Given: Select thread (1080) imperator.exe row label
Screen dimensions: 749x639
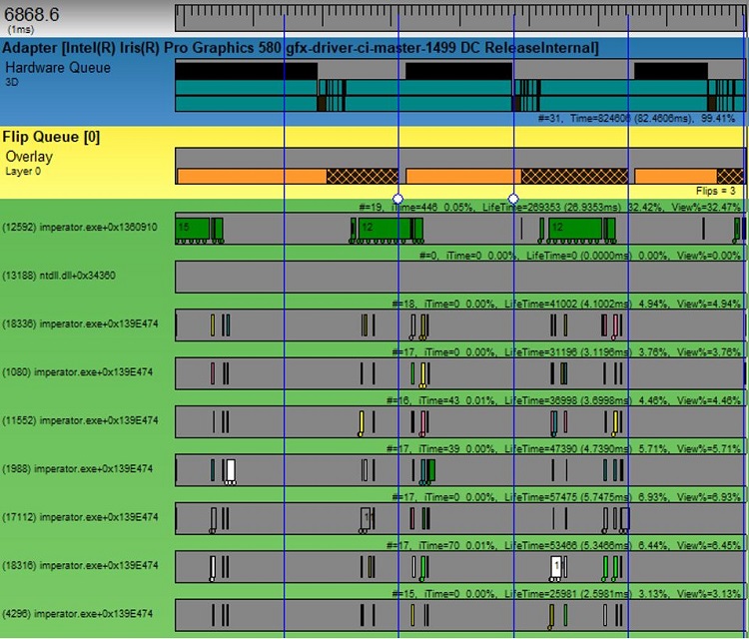Looking at the screenshot, I should coord(79,372).
